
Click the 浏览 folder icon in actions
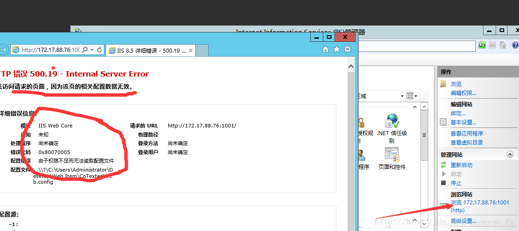coord(443,84)
